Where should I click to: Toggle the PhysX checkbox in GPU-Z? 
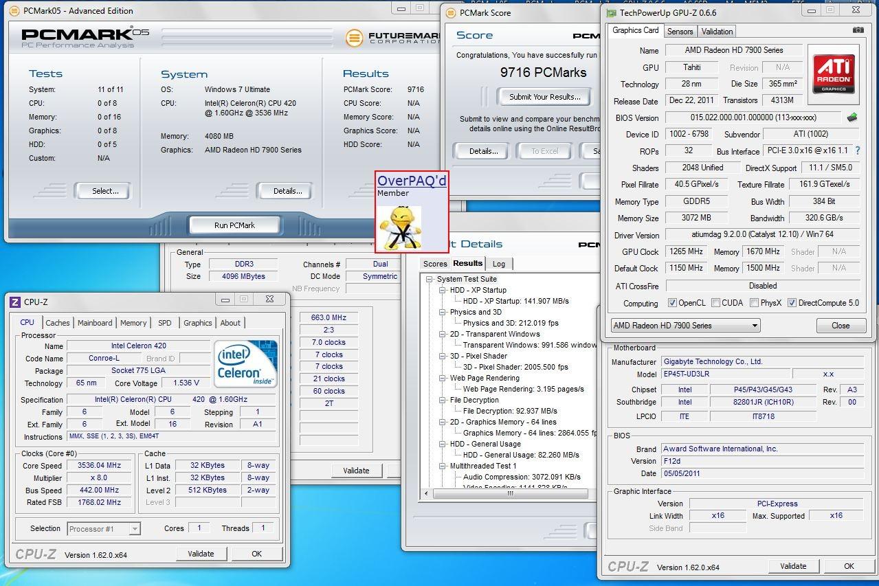754,303
